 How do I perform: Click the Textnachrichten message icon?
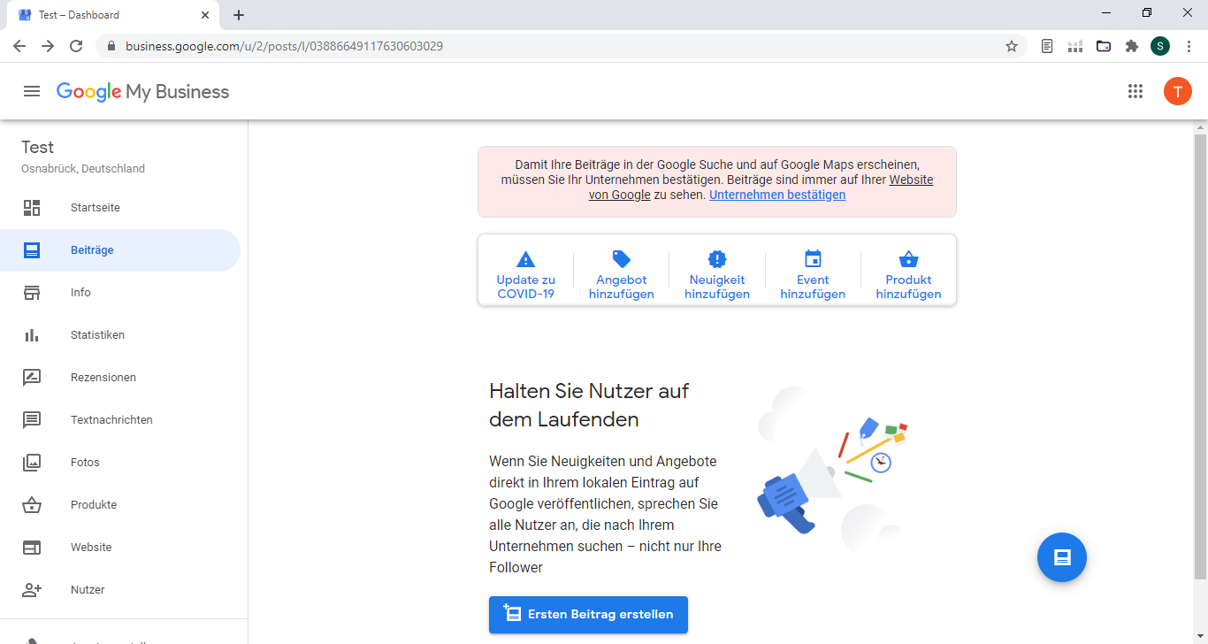coord(32,420)
